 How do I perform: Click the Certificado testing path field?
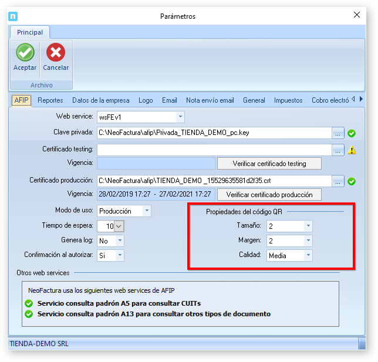click(214, 150)
